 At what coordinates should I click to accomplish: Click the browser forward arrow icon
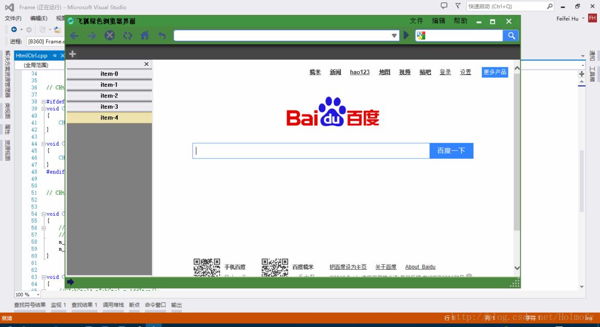(x=92, y=36)
